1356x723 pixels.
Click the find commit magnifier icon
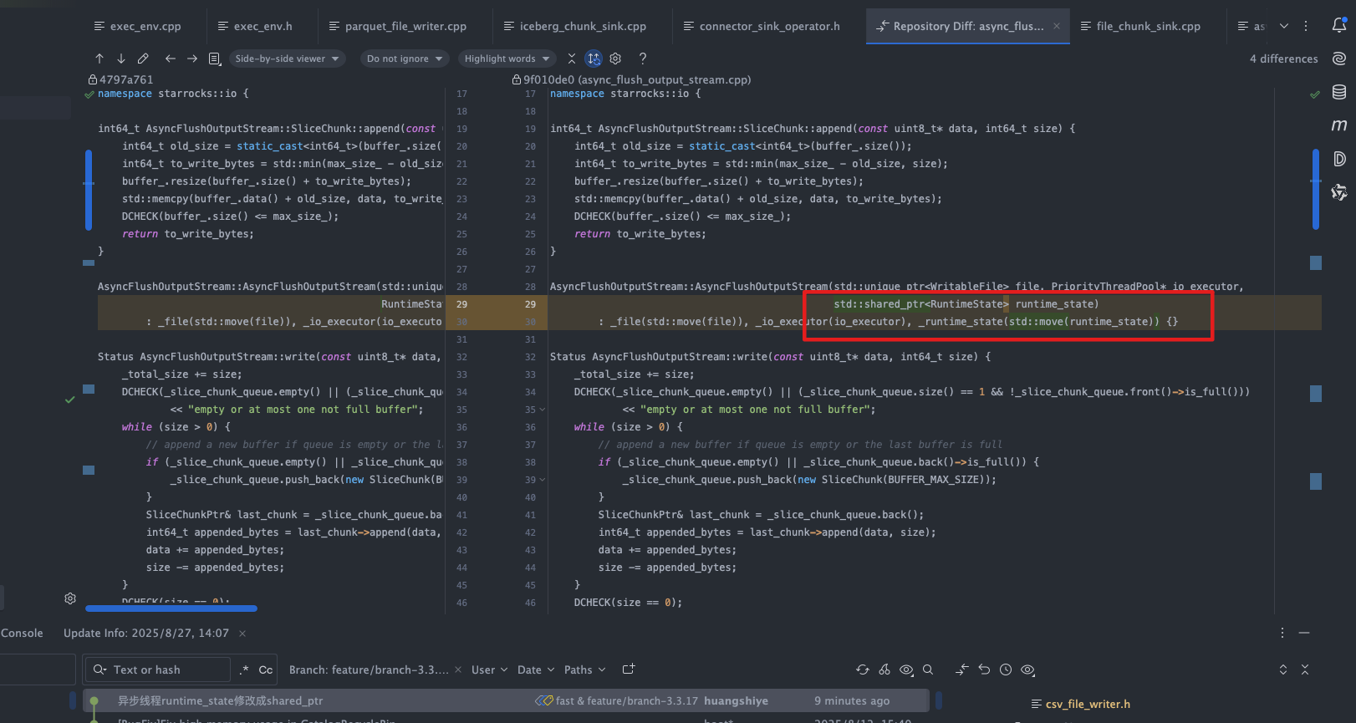pyautogui.click(x=928, y=670)
